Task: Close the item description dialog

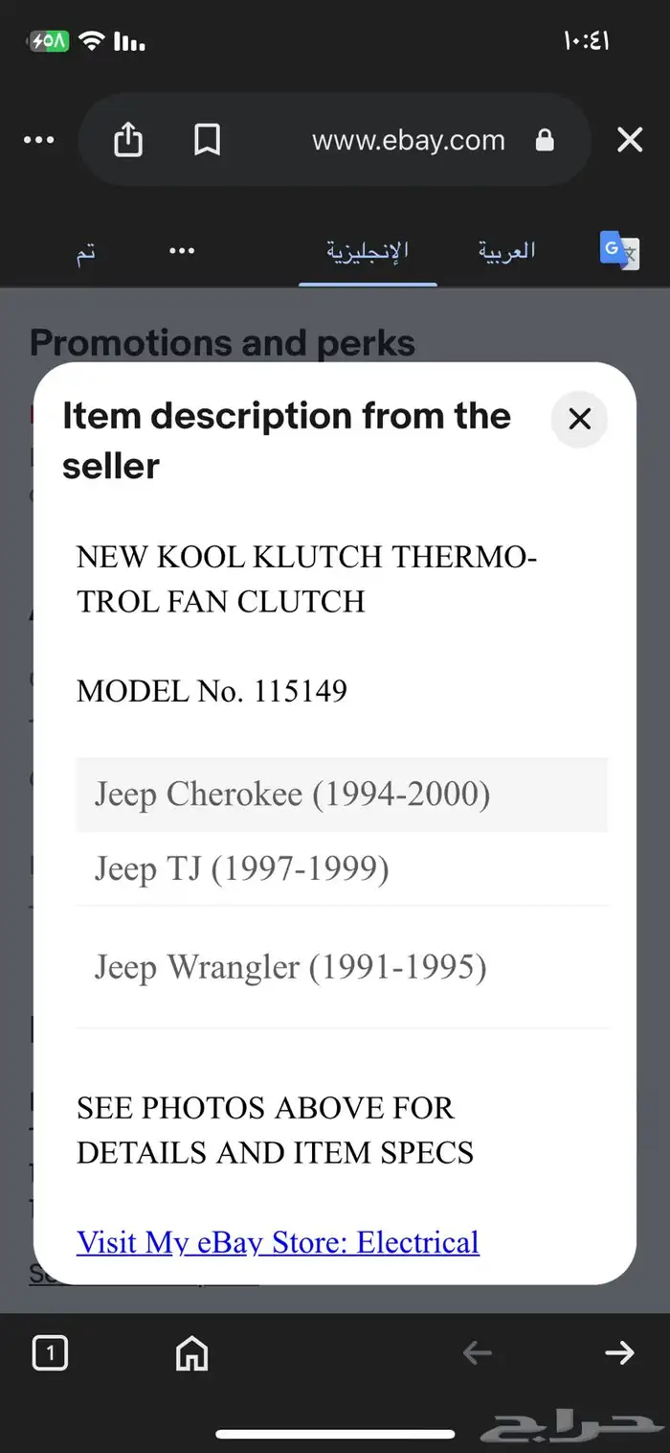Action: [579, 419]
